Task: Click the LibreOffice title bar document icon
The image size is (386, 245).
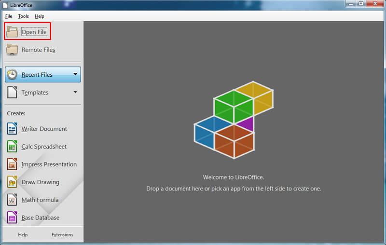Action: click(5, 5)
